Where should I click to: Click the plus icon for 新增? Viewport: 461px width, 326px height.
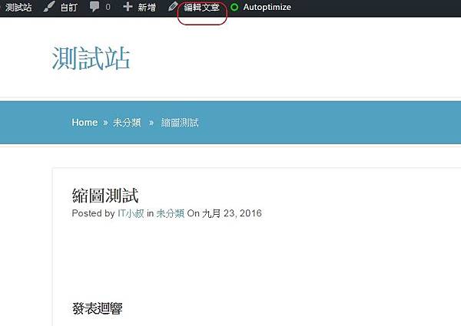(x=128, y=7)
